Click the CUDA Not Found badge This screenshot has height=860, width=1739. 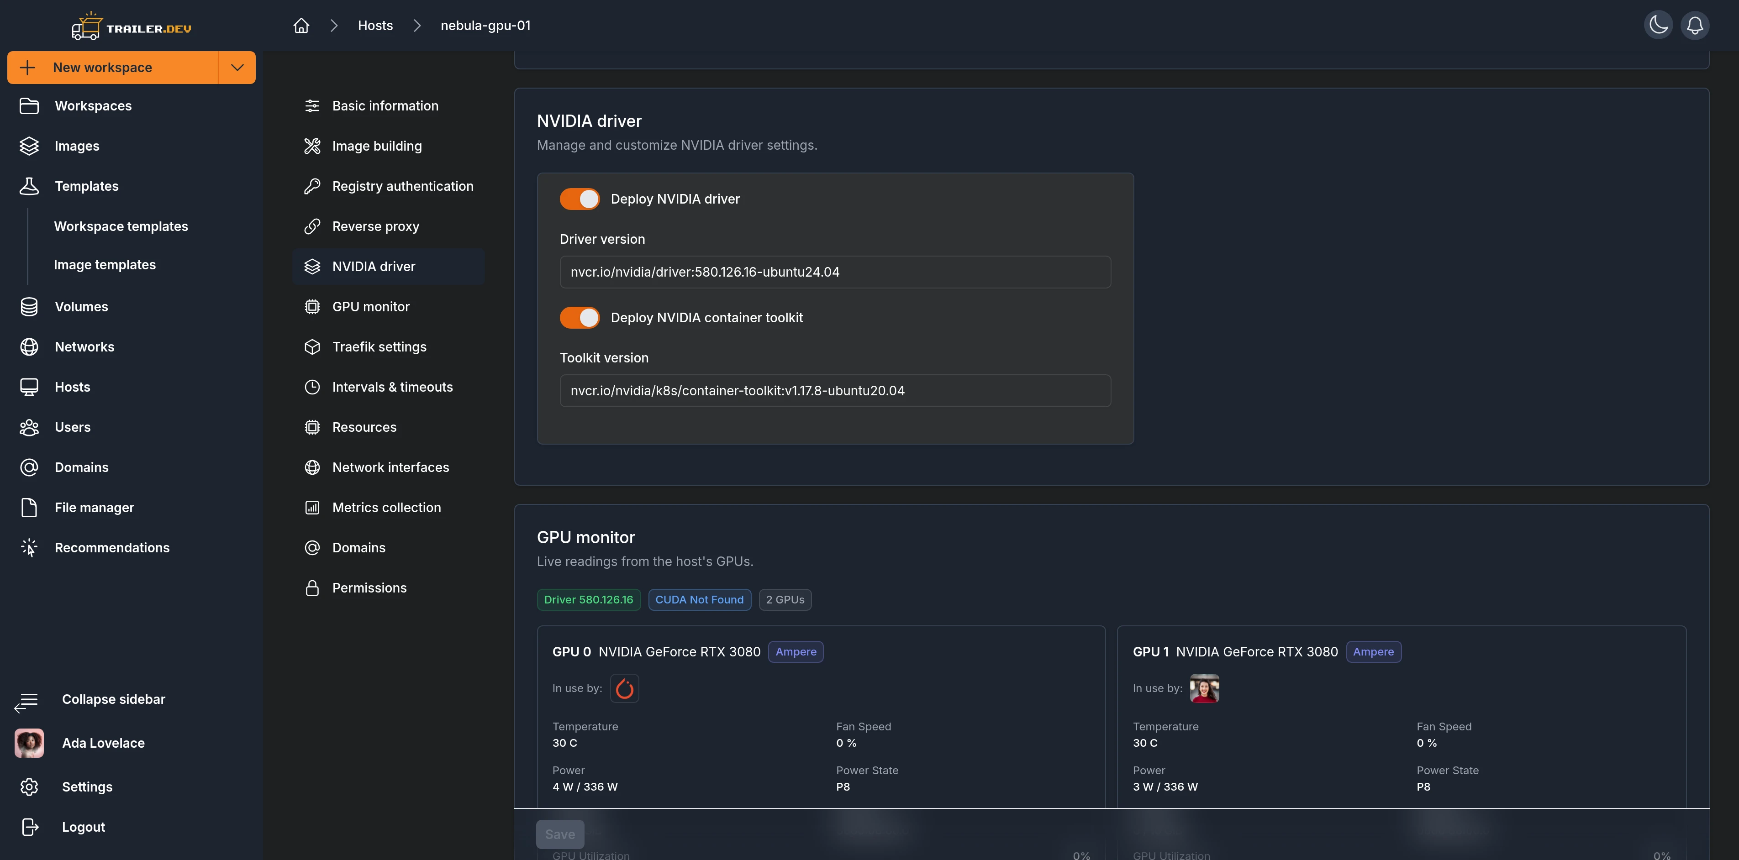coord(699,599)
